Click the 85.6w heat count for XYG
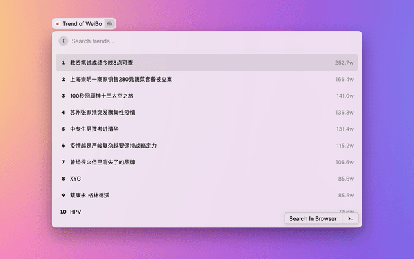Image resolution: width=414 pixels, height=259 pixels. click(x=345, y=179)
